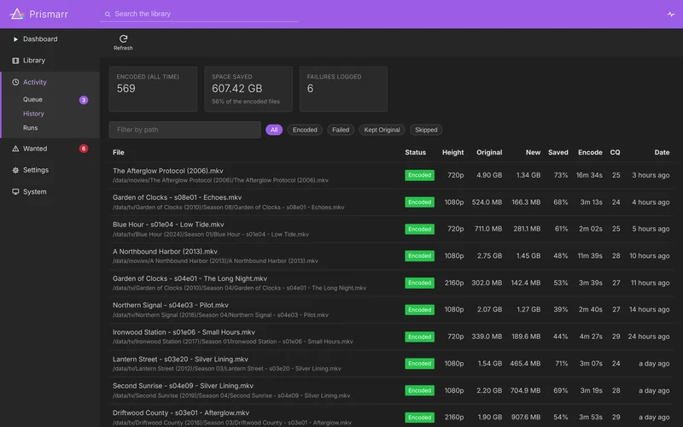Select the Encoded filter chip
This screenshot has width=683, height=427.
(x=305, y=130)
